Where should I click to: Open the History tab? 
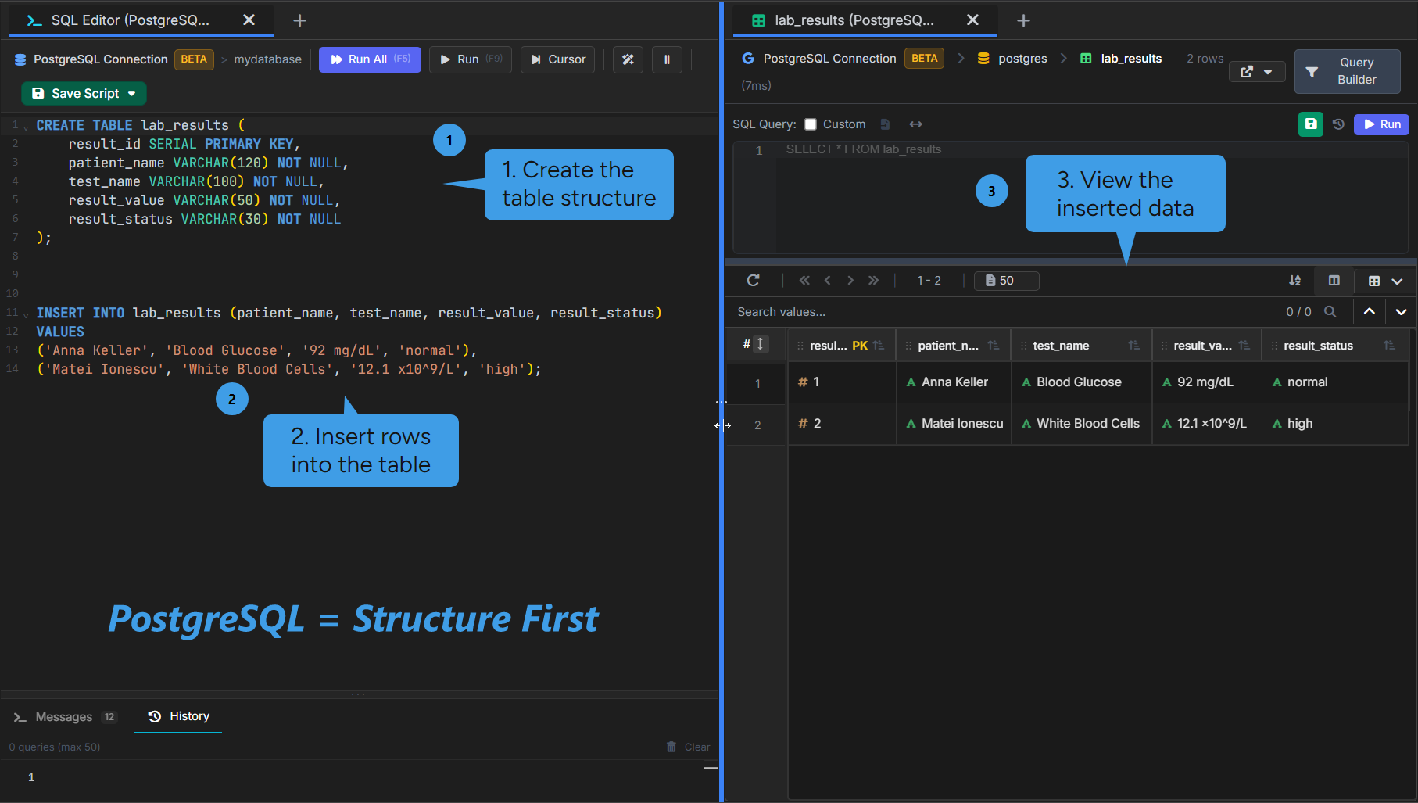[x=179, y=716]
